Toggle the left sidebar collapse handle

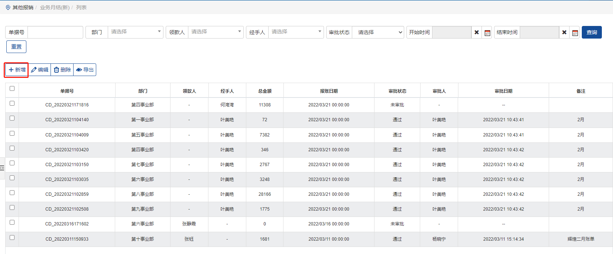(x=2, y=168)
